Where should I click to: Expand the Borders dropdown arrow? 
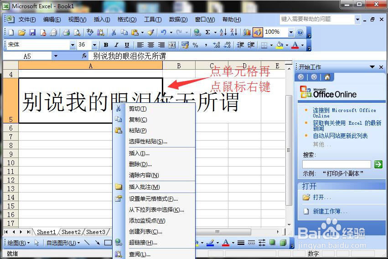[x=271, y=45]
